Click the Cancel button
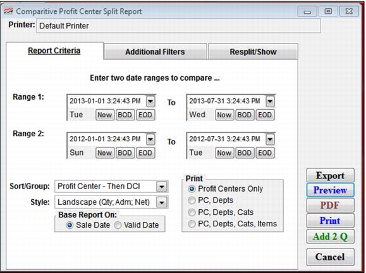 (331, 257)
